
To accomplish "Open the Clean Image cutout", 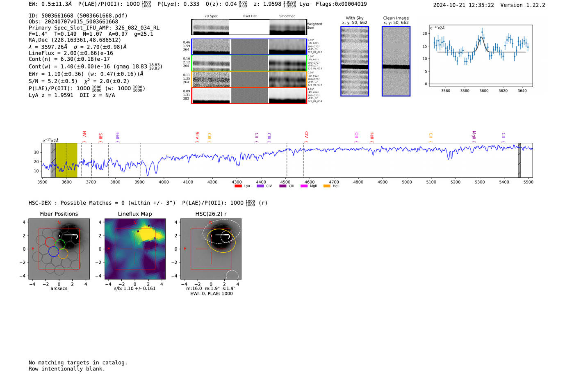I will pyautogui.click(x=396, y=61).
